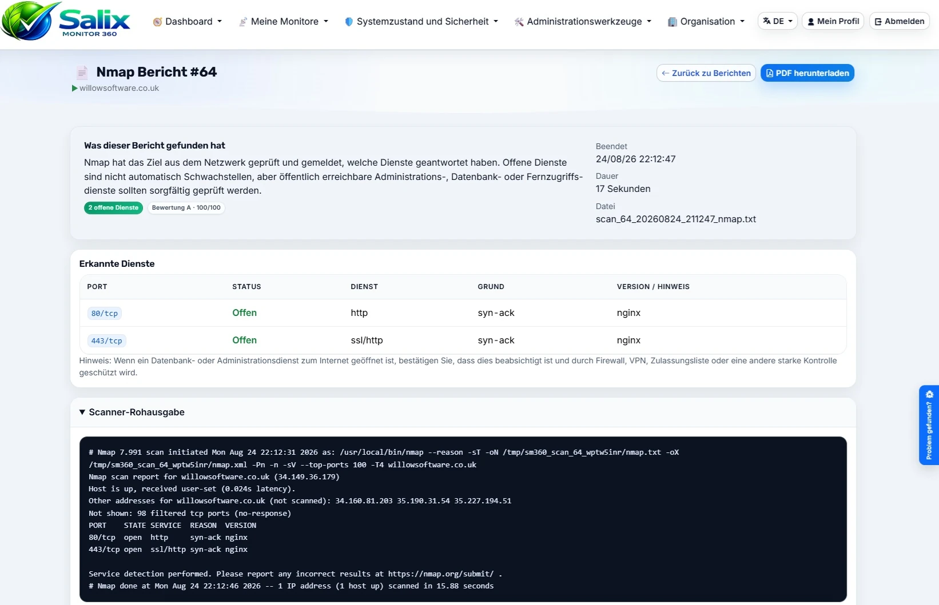Open the Problem gefunden? feedback tab
Screen dimensions: 939x605
pos(929,425)
